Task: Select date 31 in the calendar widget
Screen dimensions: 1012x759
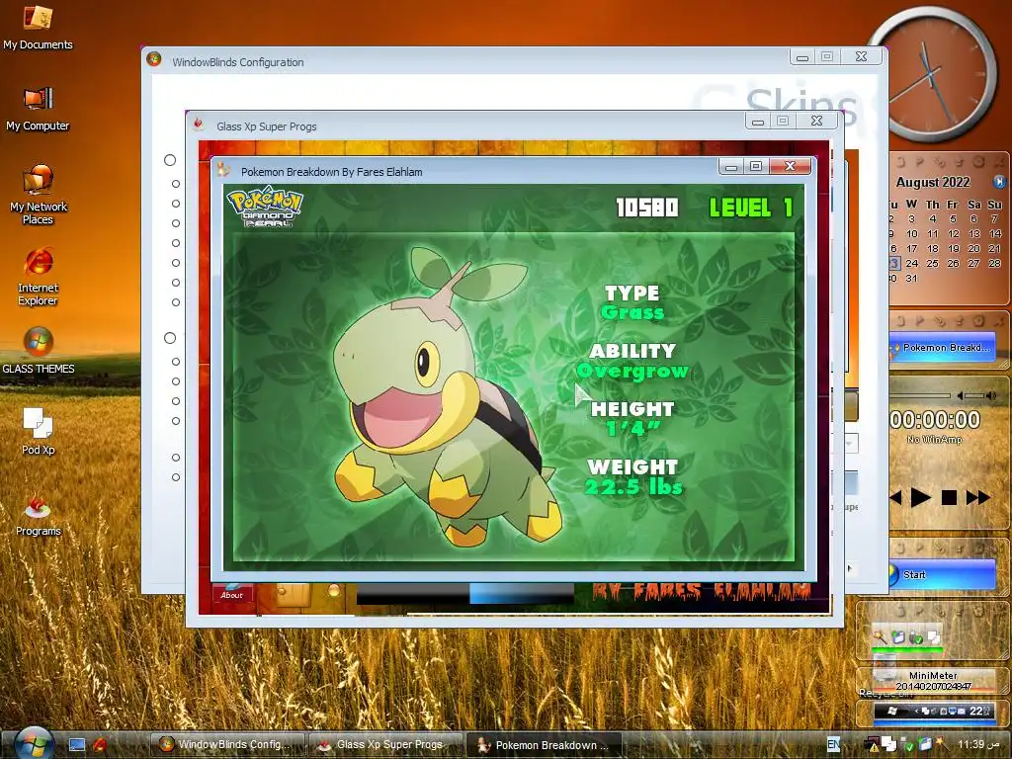Action: 911,278
